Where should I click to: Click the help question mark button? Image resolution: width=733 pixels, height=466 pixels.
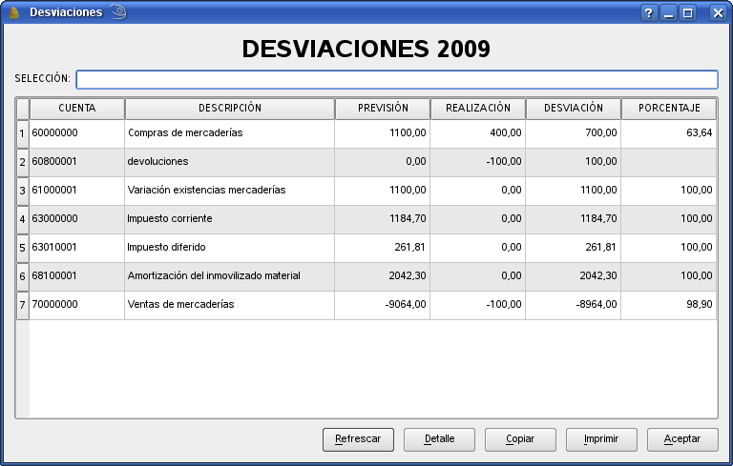pyautogui.click(x=649, y=13)
